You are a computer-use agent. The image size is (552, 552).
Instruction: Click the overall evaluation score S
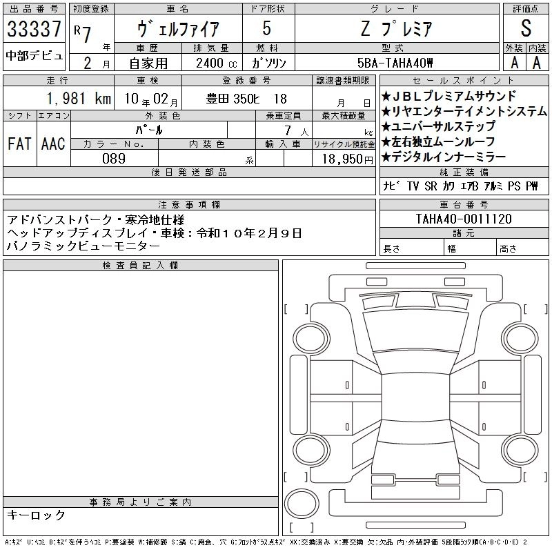(x=526, y=28)
